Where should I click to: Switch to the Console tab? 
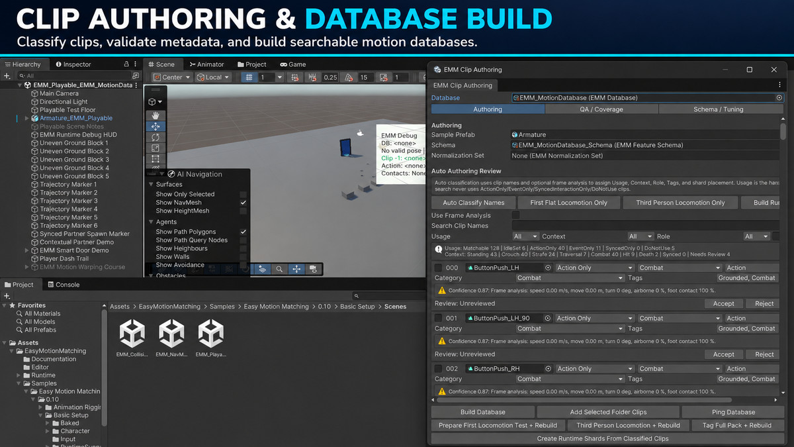click(63, 285)
